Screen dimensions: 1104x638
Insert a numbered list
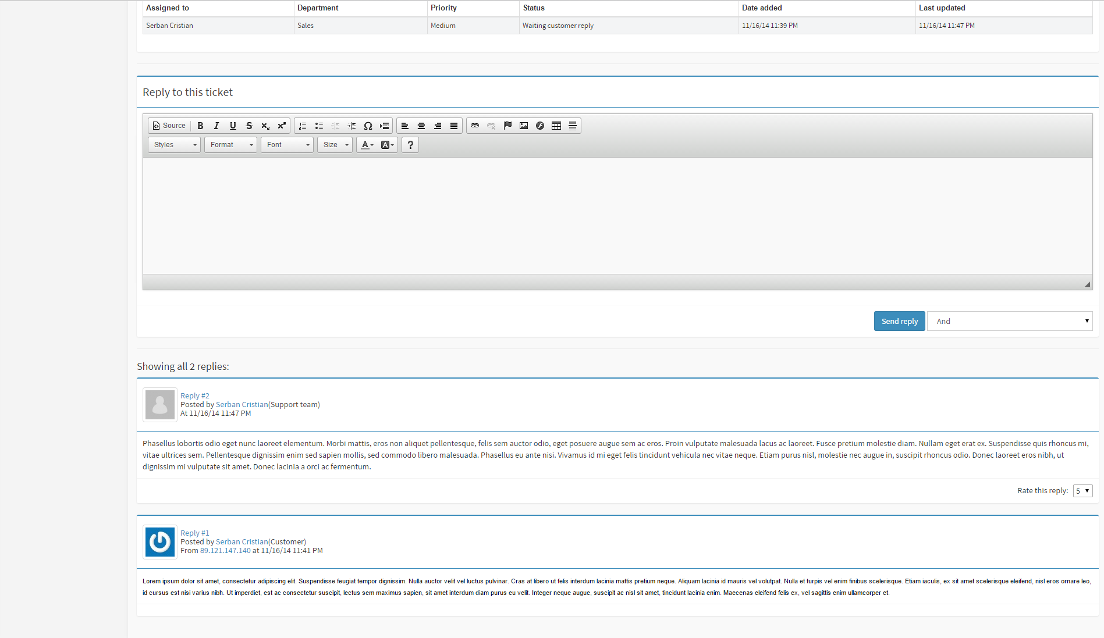coord(303,126)
